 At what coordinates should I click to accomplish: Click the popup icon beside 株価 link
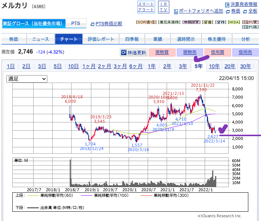(228, 12)
